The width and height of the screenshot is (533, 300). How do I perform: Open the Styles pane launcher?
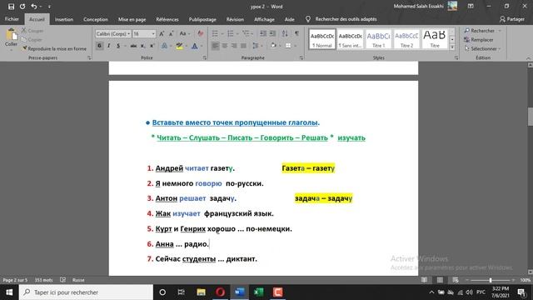point(456,58)
